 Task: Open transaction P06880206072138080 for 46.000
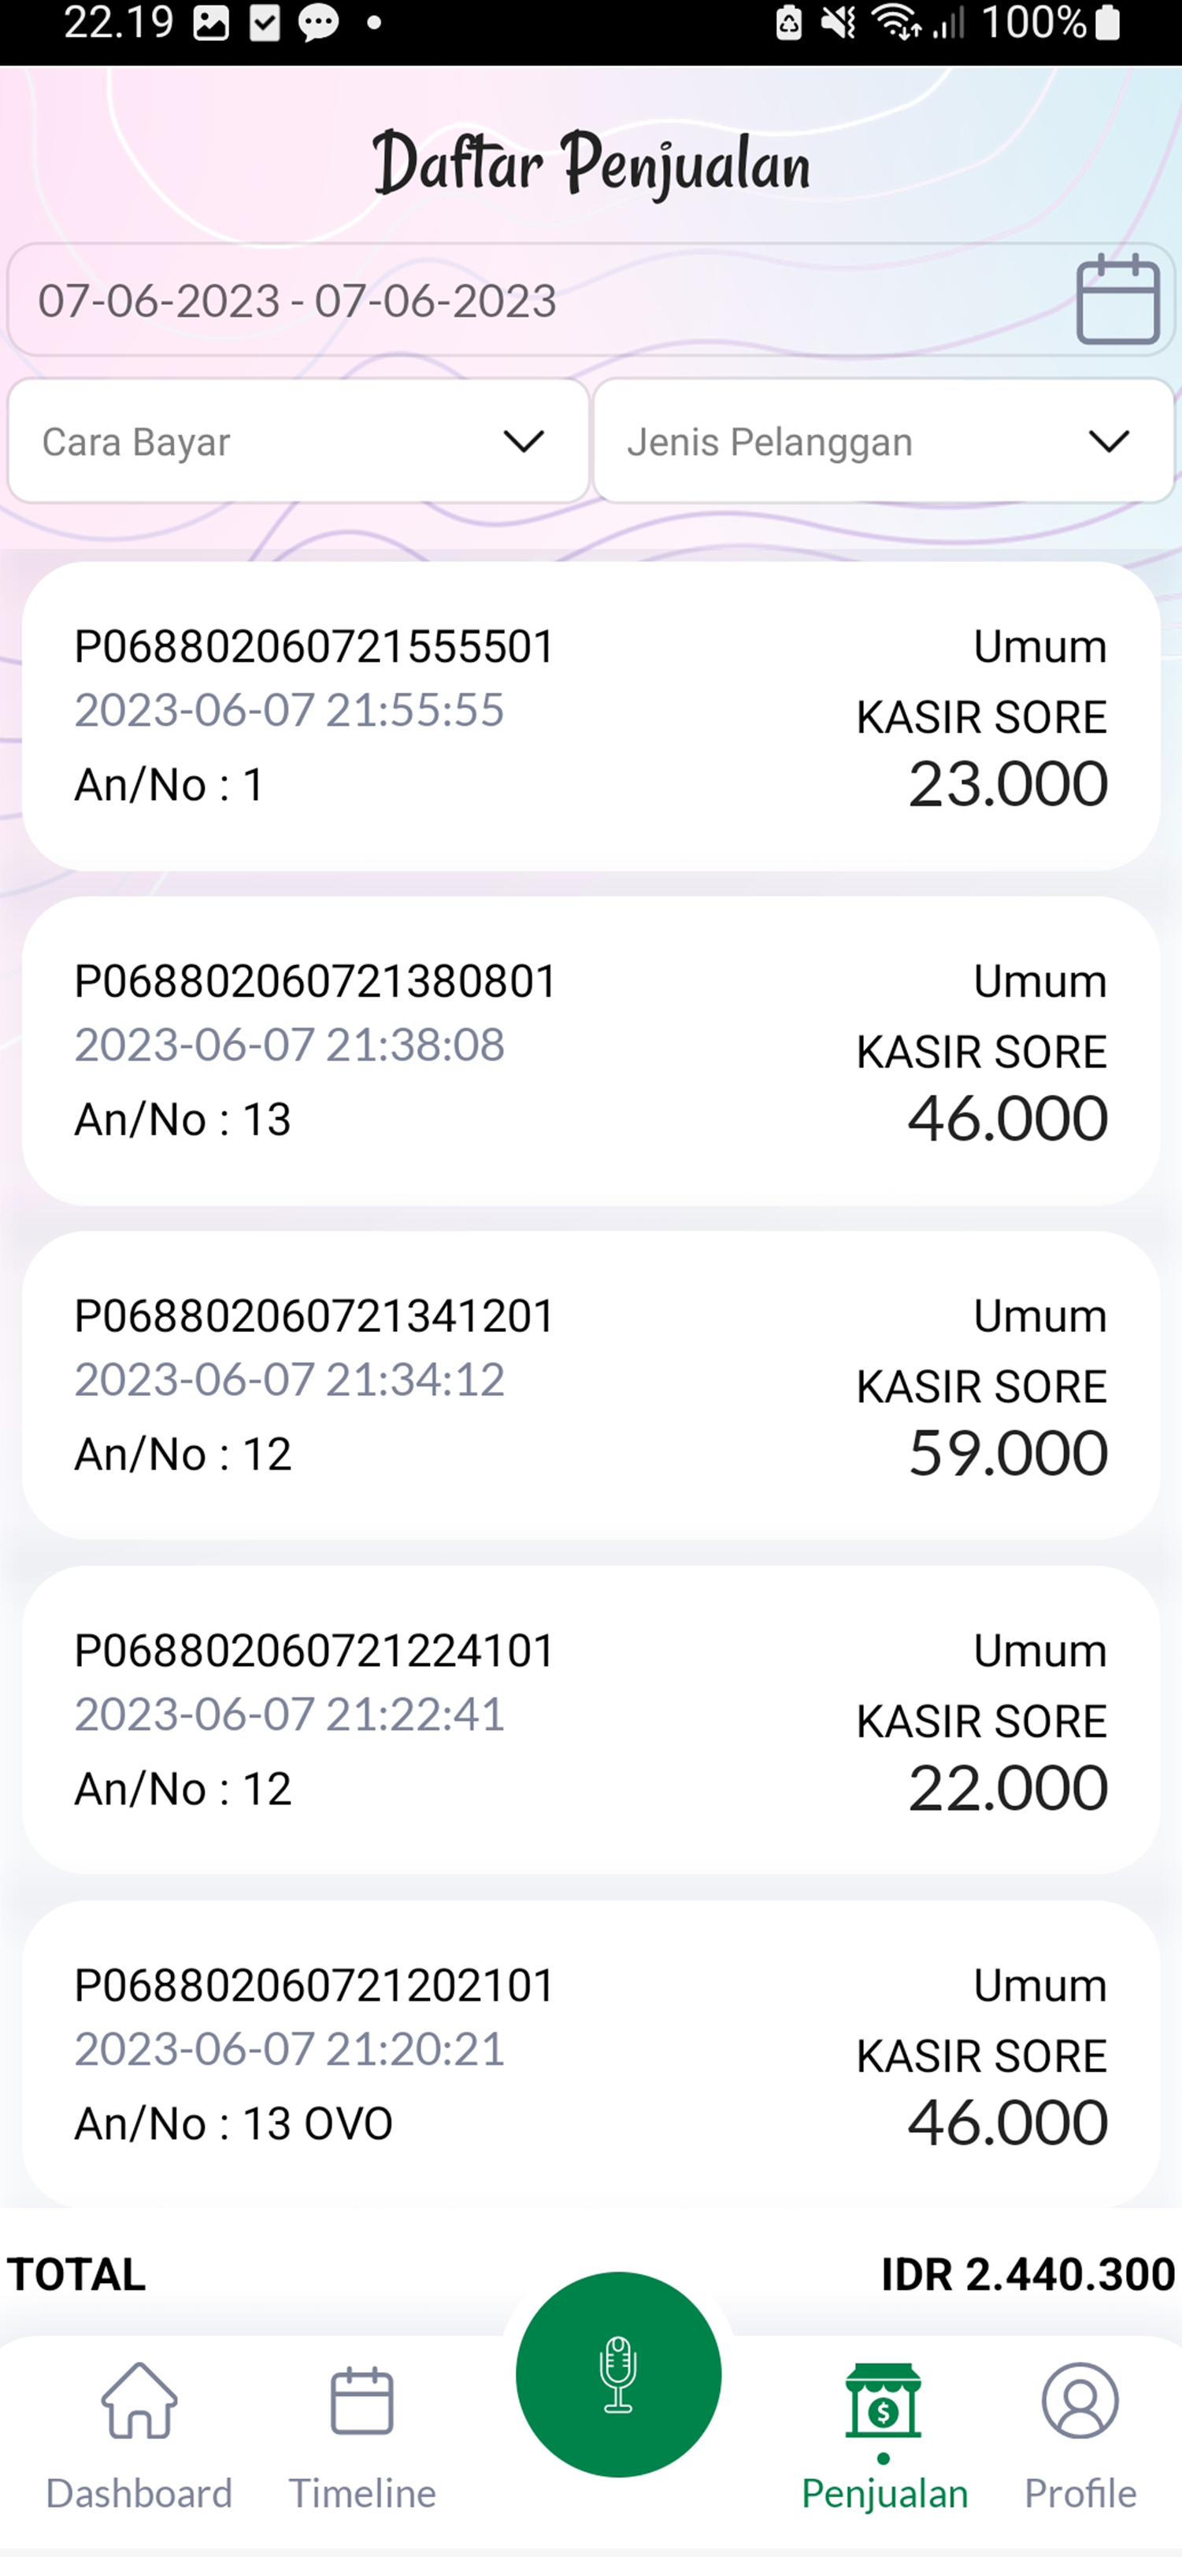pyautogui.click(x=591, y=1050)
